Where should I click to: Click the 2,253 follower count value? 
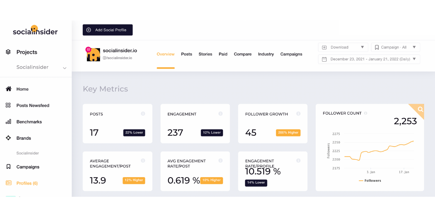405,121
